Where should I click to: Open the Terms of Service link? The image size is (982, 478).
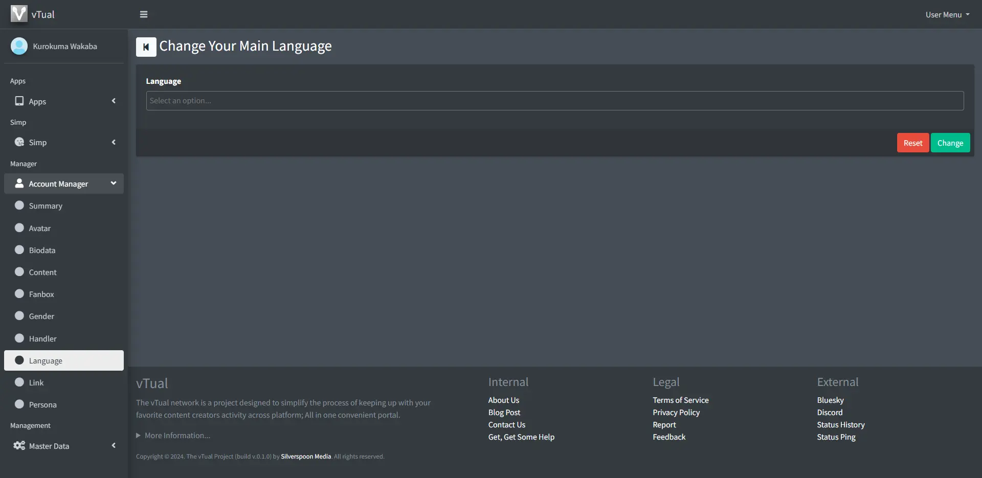coord(680,400)
